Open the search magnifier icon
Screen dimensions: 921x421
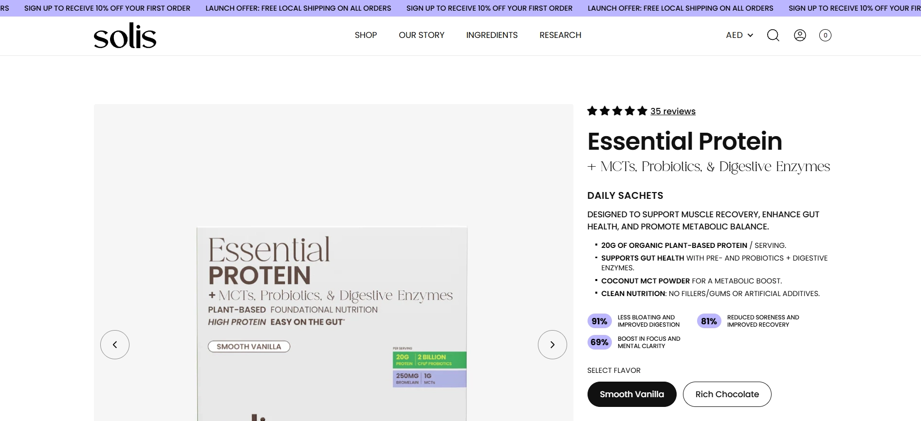pos(773,35)
